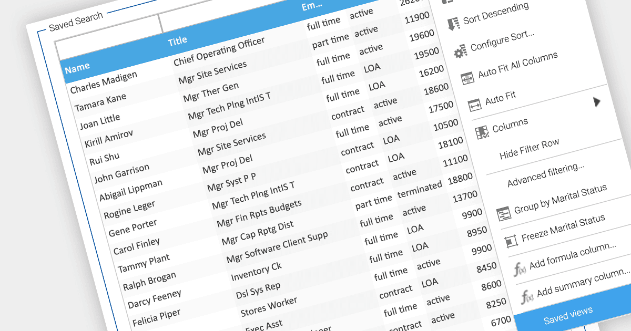631x331 pixels.
Task: Click the Mgr Cap Rptg Dist cell
Action: 258,233
